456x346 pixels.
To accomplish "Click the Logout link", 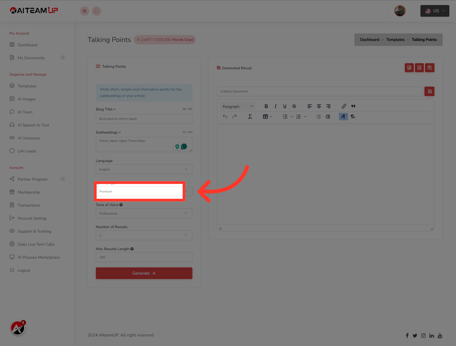I will tap(24, 270).
